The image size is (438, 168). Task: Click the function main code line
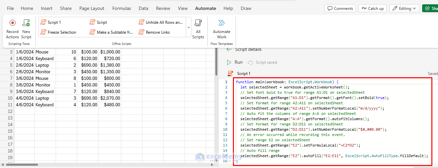pos(287,82)
